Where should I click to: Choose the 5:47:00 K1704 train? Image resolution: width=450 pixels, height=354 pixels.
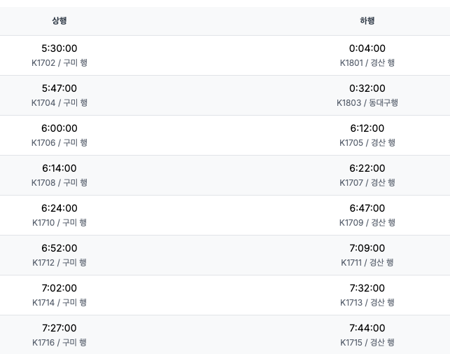(59, 95)
